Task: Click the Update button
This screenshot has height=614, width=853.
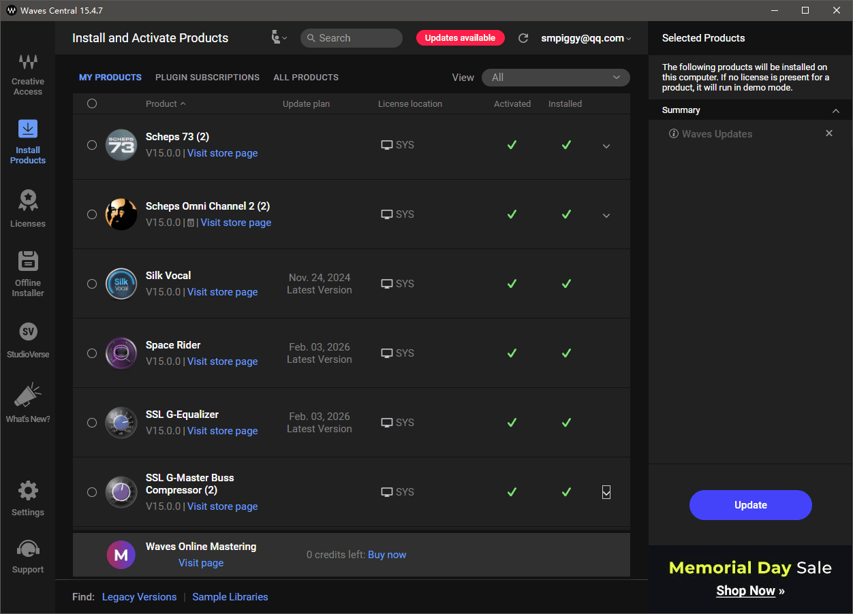Action: (751, 505)
